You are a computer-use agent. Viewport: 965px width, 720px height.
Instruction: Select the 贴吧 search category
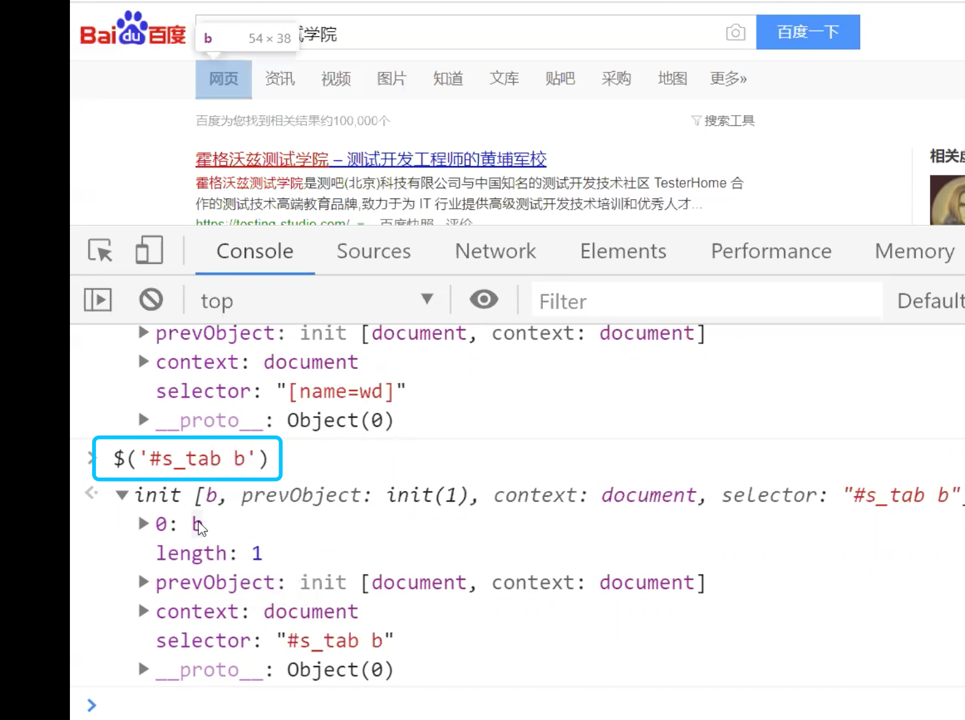(x=560, y=79)
